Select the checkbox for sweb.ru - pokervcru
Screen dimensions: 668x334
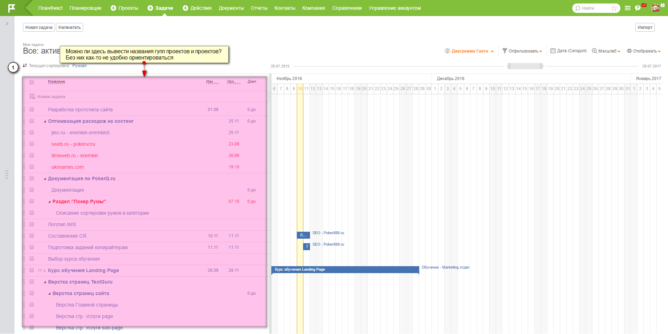click(32, 144)
